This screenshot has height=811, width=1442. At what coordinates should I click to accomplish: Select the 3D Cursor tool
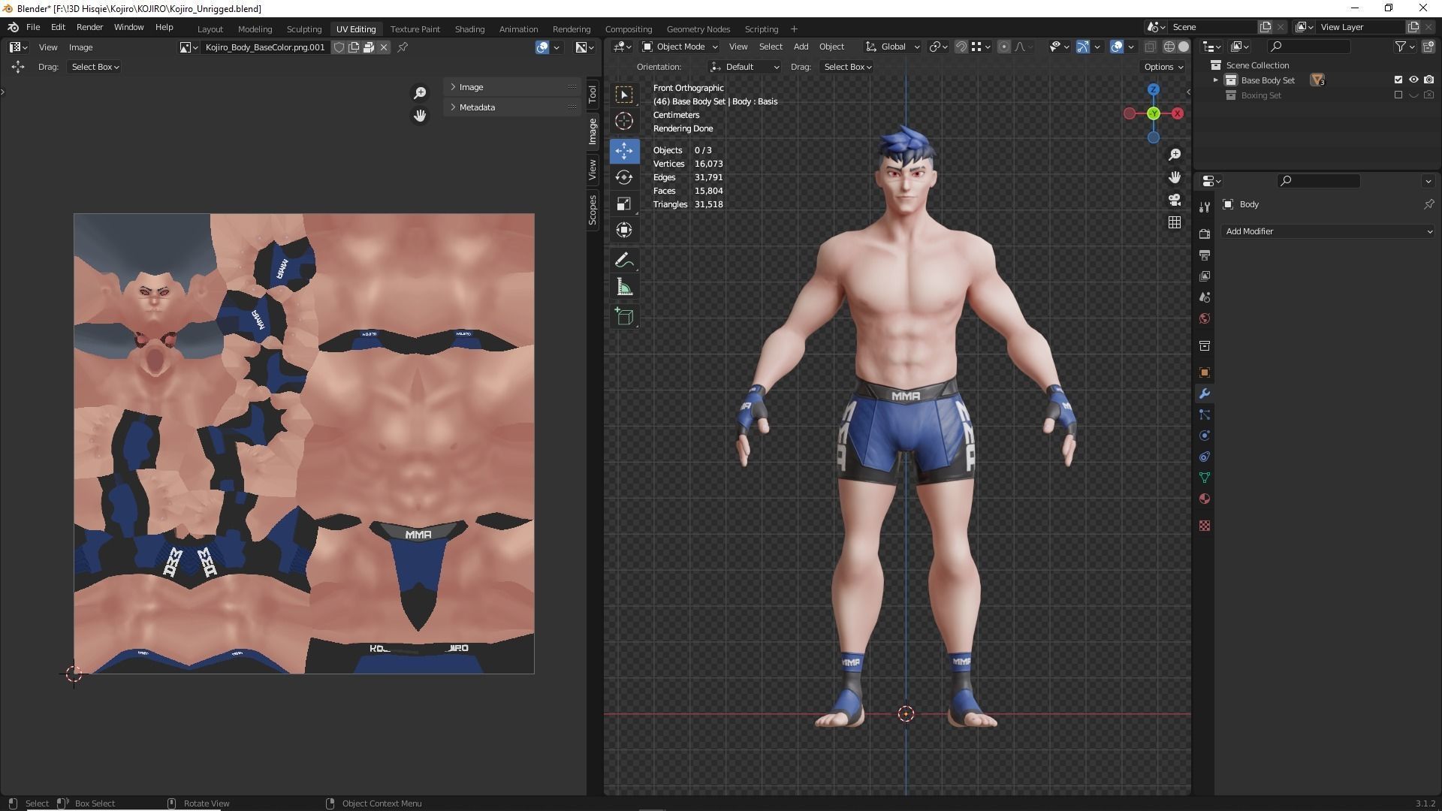623,121
